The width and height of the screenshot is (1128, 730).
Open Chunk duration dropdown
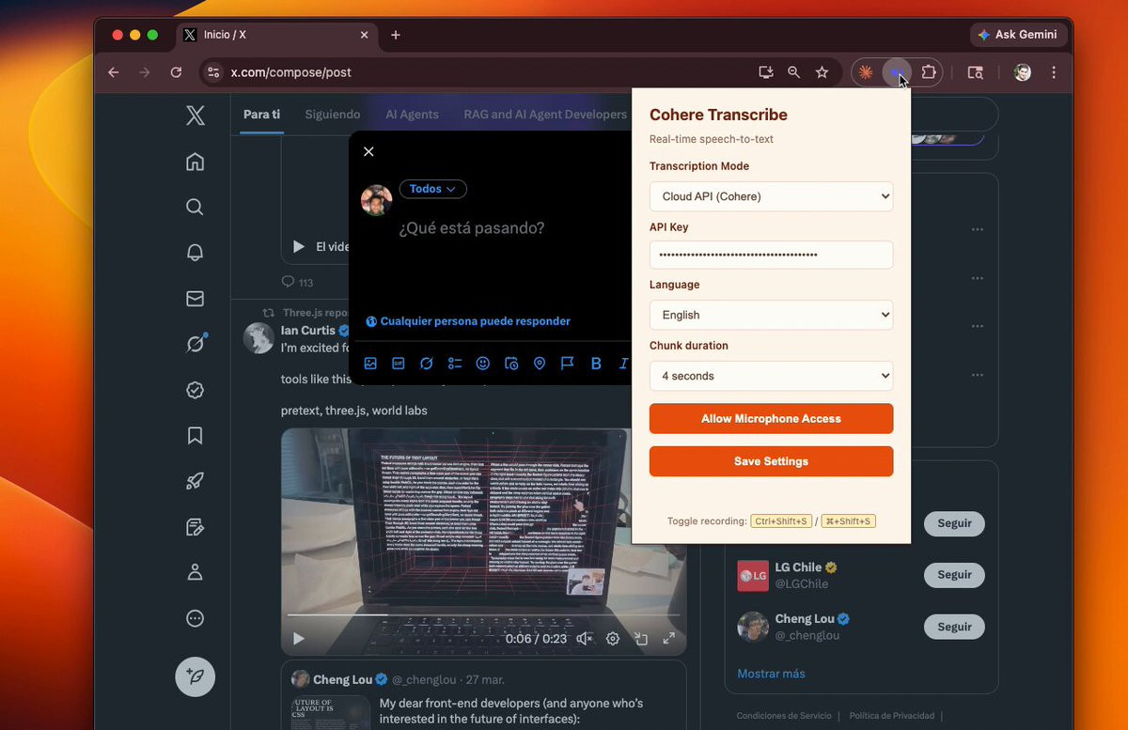(x=771, y=376)
